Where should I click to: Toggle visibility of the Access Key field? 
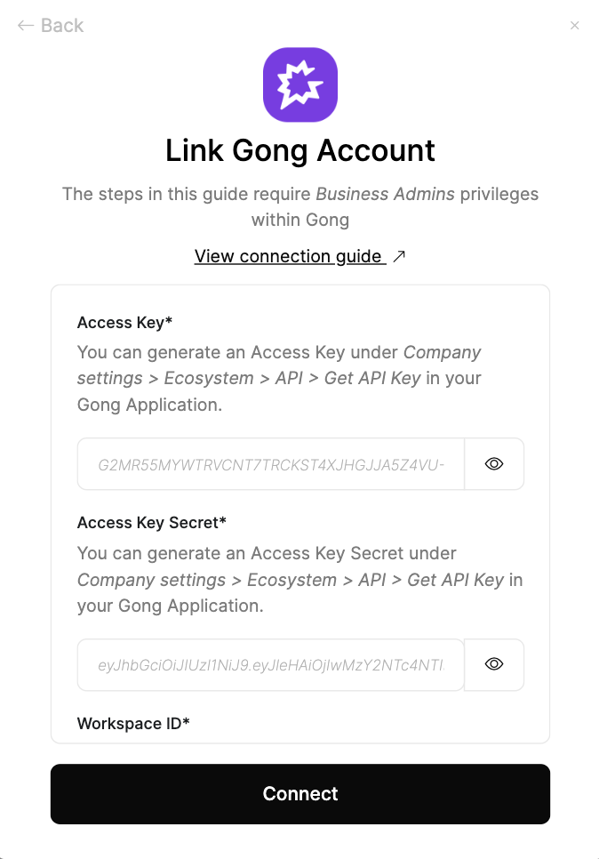[494, 463]
